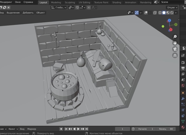
Task: Open the World properties globe tab
Action: point(183,86)
